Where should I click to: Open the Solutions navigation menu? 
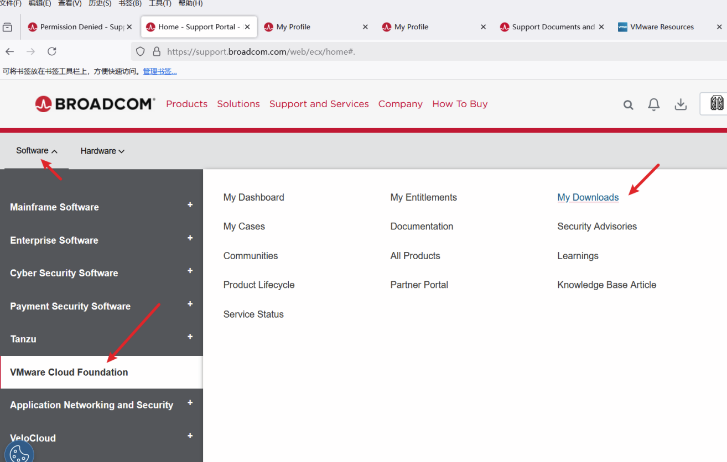(238, 104)
